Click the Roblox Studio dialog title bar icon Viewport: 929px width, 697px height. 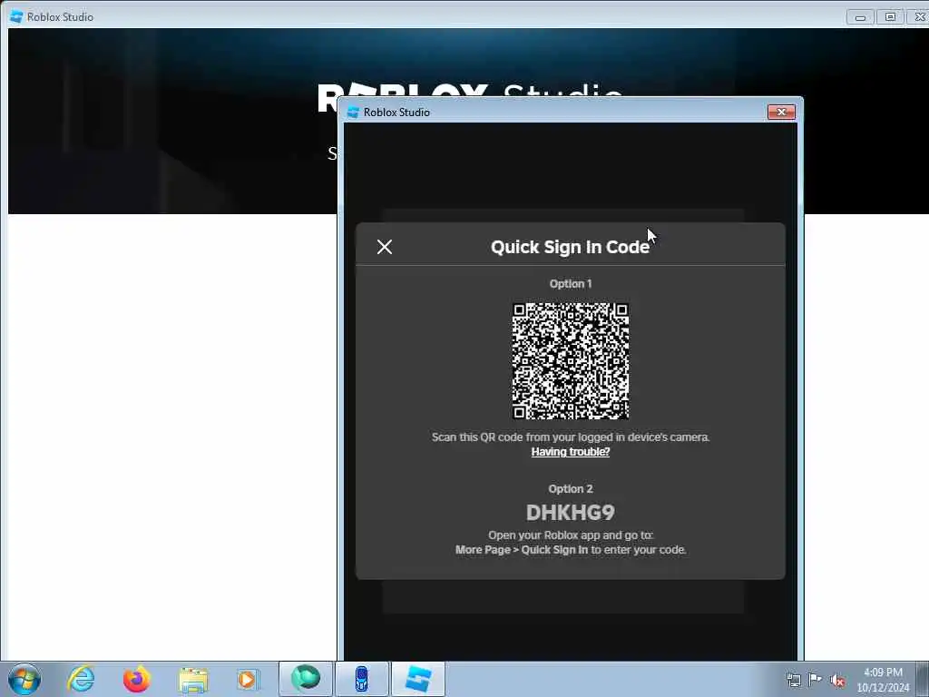(353, 112)
